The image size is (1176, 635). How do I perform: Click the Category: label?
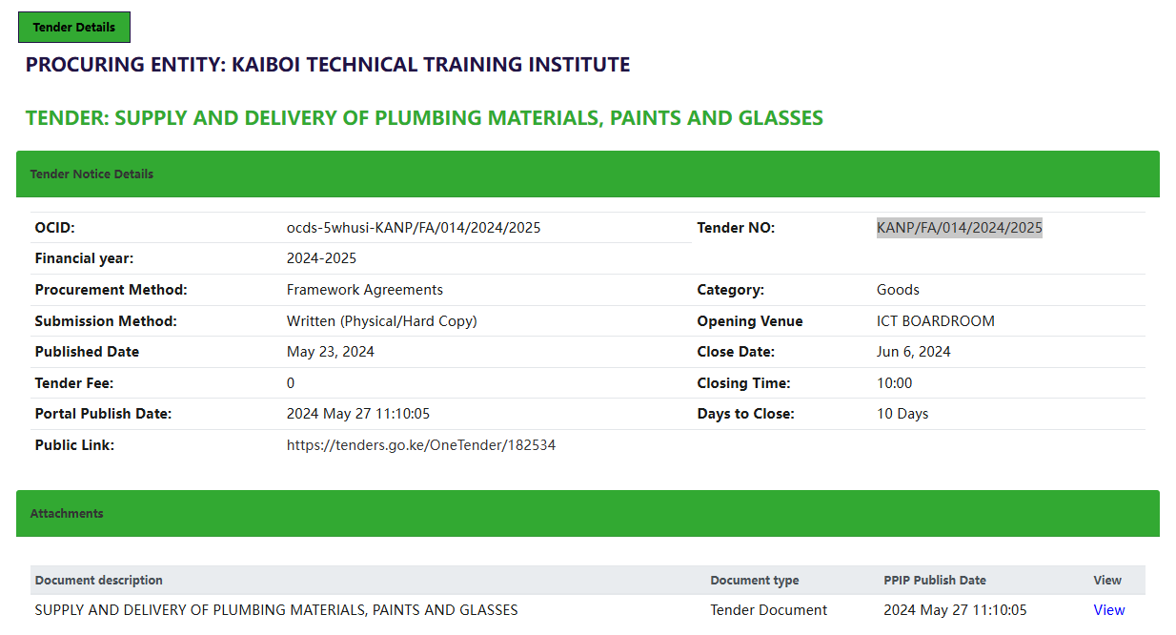(x=730, y=290)
